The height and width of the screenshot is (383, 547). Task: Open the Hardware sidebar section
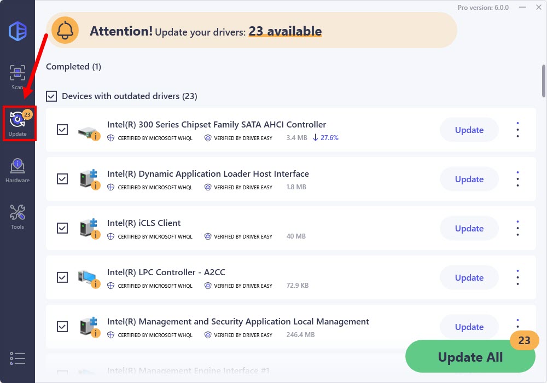18,170
